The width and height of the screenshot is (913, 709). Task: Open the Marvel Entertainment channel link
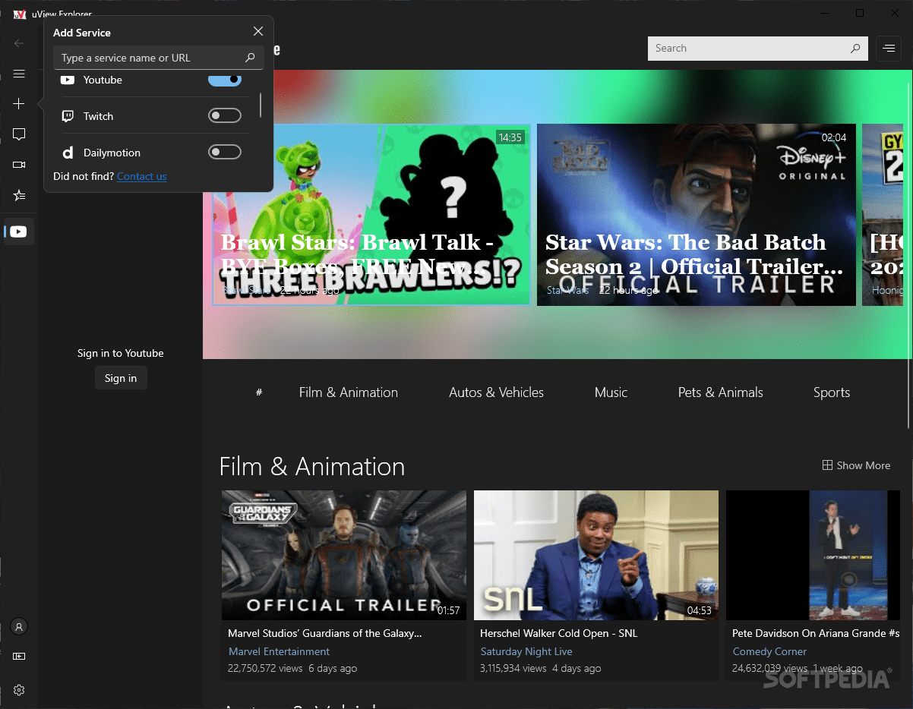coord(279,651)
